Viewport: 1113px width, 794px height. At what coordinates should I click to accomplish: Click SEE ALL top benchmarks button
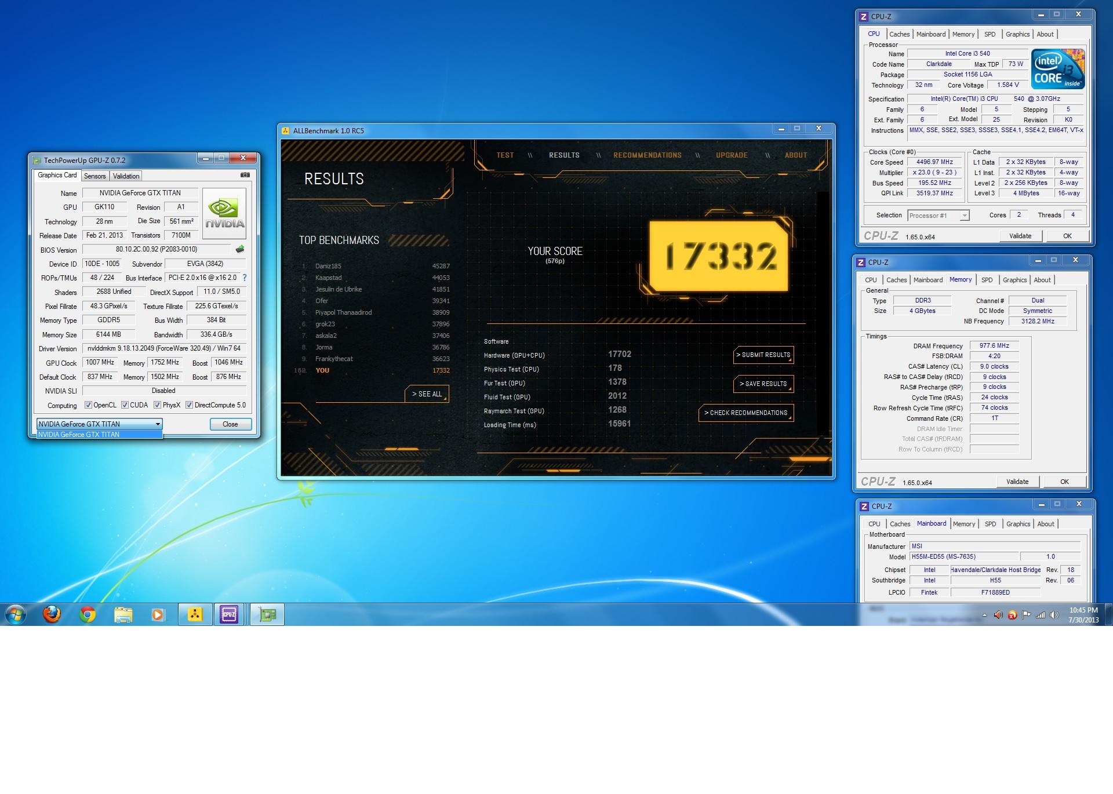pos(427,394)
